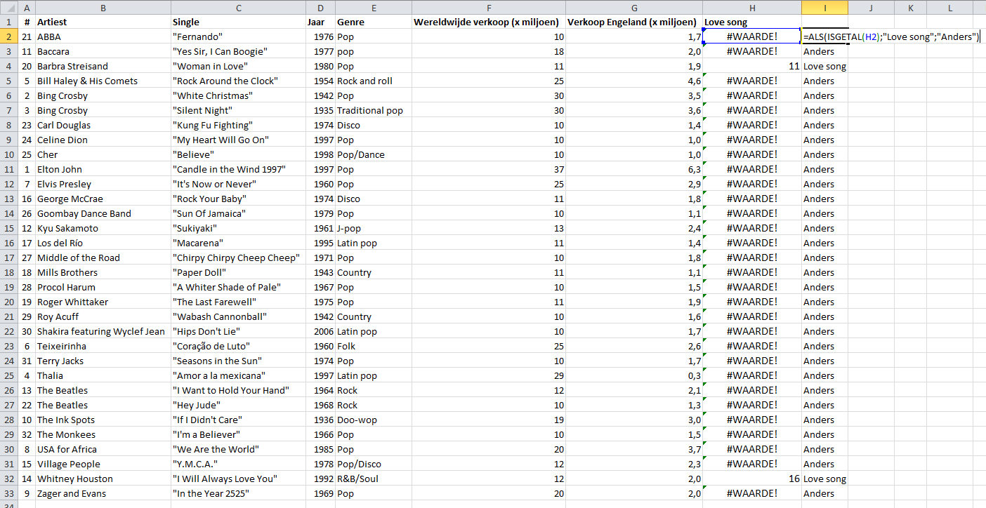
Task: Click "I Want to Hold Your Hand" cell
Action: click(x=238, y=390)
